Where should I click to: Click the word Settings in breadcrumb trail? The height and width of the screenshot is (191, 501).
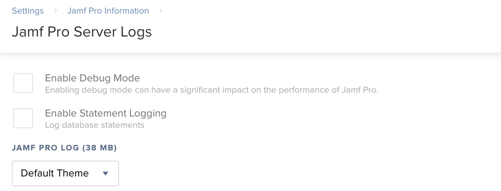28,11
